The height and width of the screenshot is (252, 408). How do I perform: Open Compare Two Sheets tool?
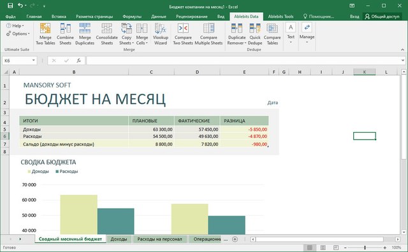pos(183,34)
